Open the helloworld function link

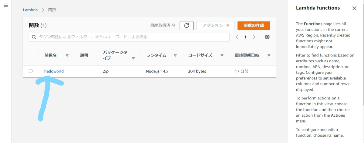[54, 71]
